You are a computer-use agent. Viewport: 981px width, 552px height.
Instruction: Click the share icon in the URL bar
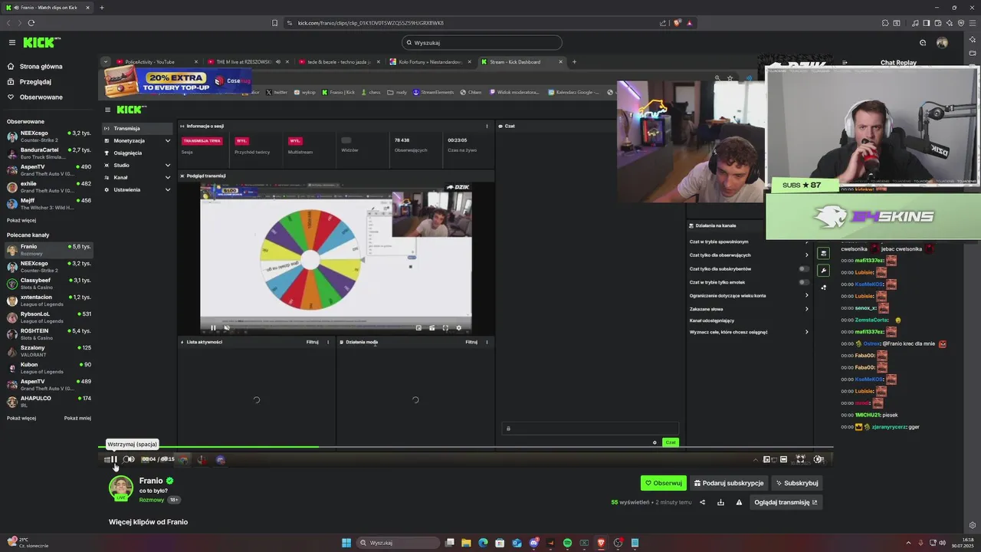pos(663,23)
